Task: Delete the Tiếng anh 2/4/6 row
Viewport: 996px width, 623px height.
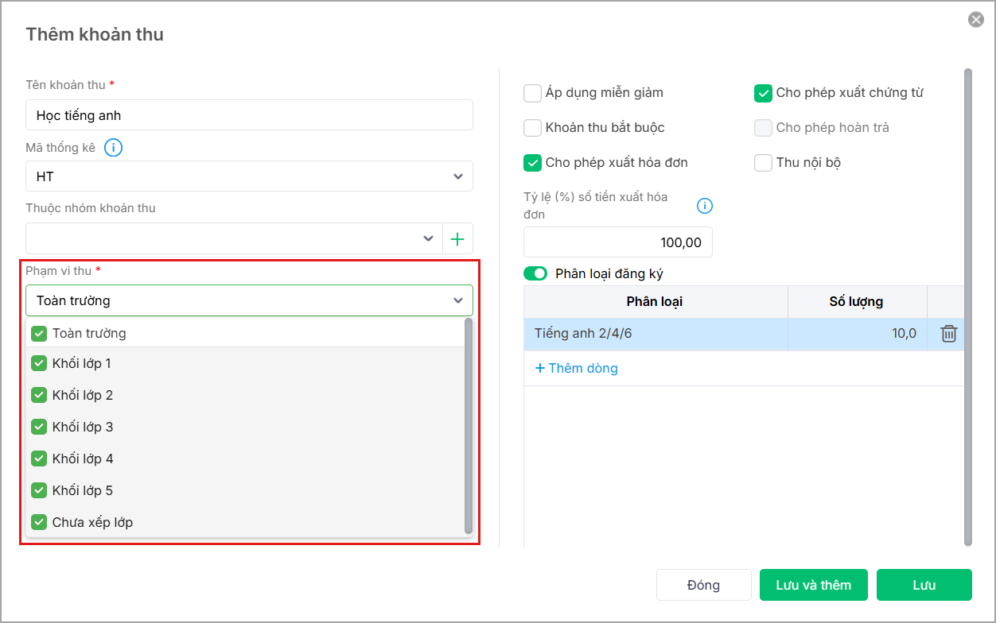Action: [949, 334]
